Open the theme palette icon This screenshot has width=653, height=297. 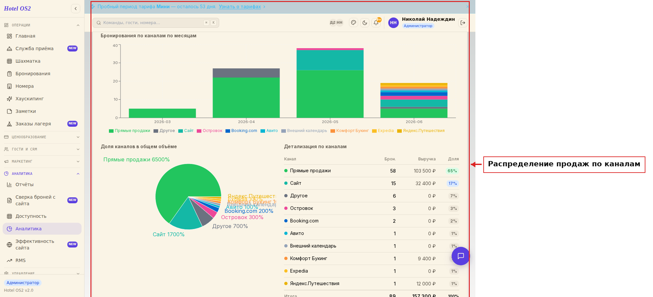point(354,23)
